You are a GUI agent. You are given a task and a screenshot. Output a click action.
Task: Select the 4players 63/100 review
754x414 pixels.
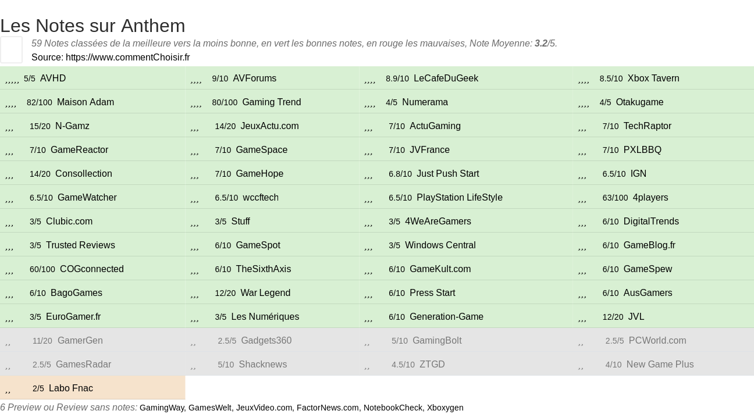(x=650, y=198)
